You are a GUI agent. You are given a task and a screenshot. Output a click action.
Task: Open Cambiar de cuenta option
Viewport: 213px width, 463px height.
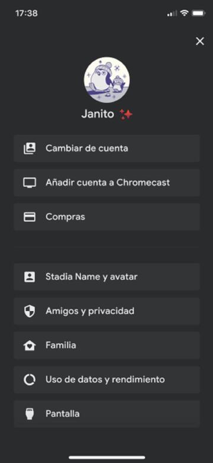coord(106,148)
